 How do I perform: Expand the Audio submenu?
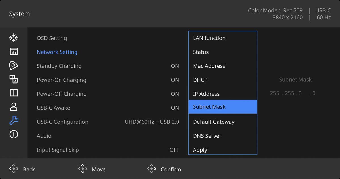pos(44,136)
